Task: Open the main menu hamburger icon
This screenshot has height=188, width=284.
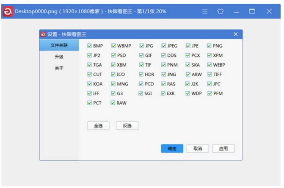Action: click(205, 11)
